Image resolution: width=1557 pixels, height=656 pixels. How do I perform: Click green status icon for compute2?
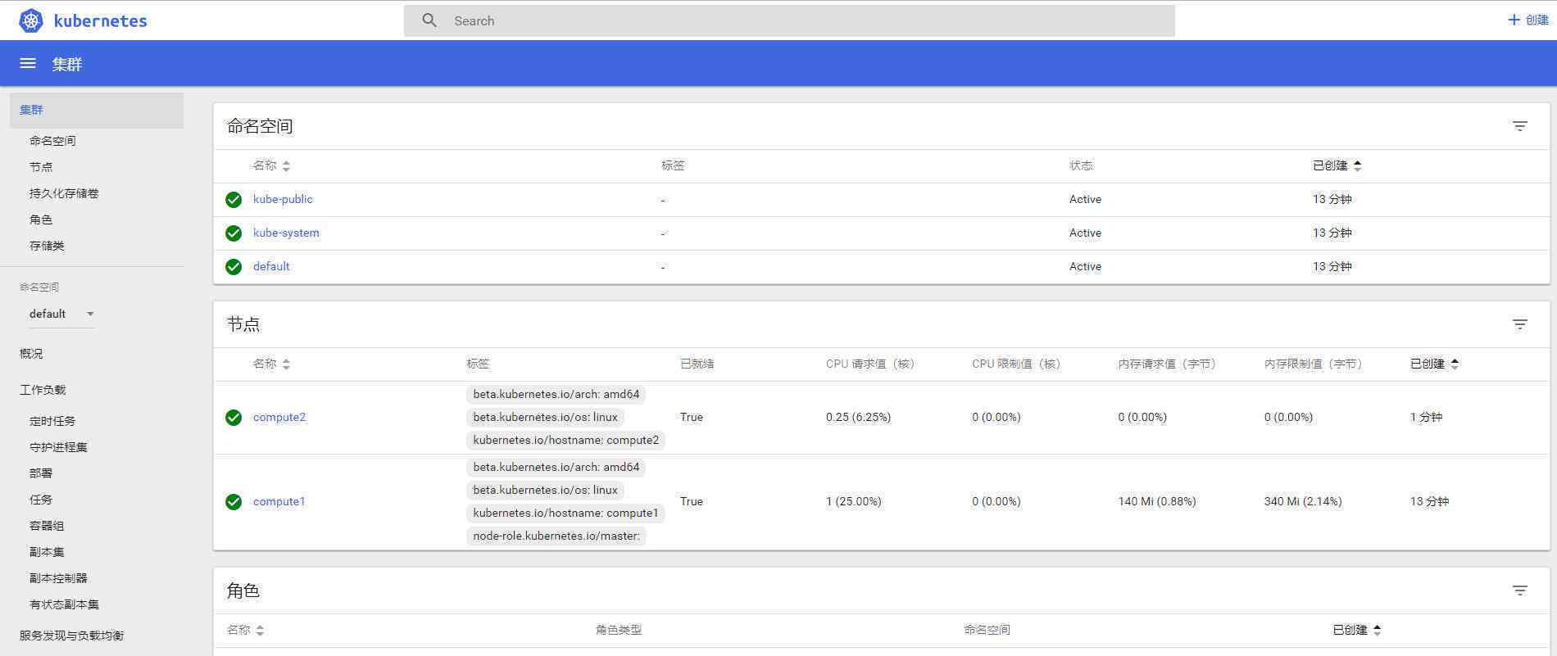[234, 418]
